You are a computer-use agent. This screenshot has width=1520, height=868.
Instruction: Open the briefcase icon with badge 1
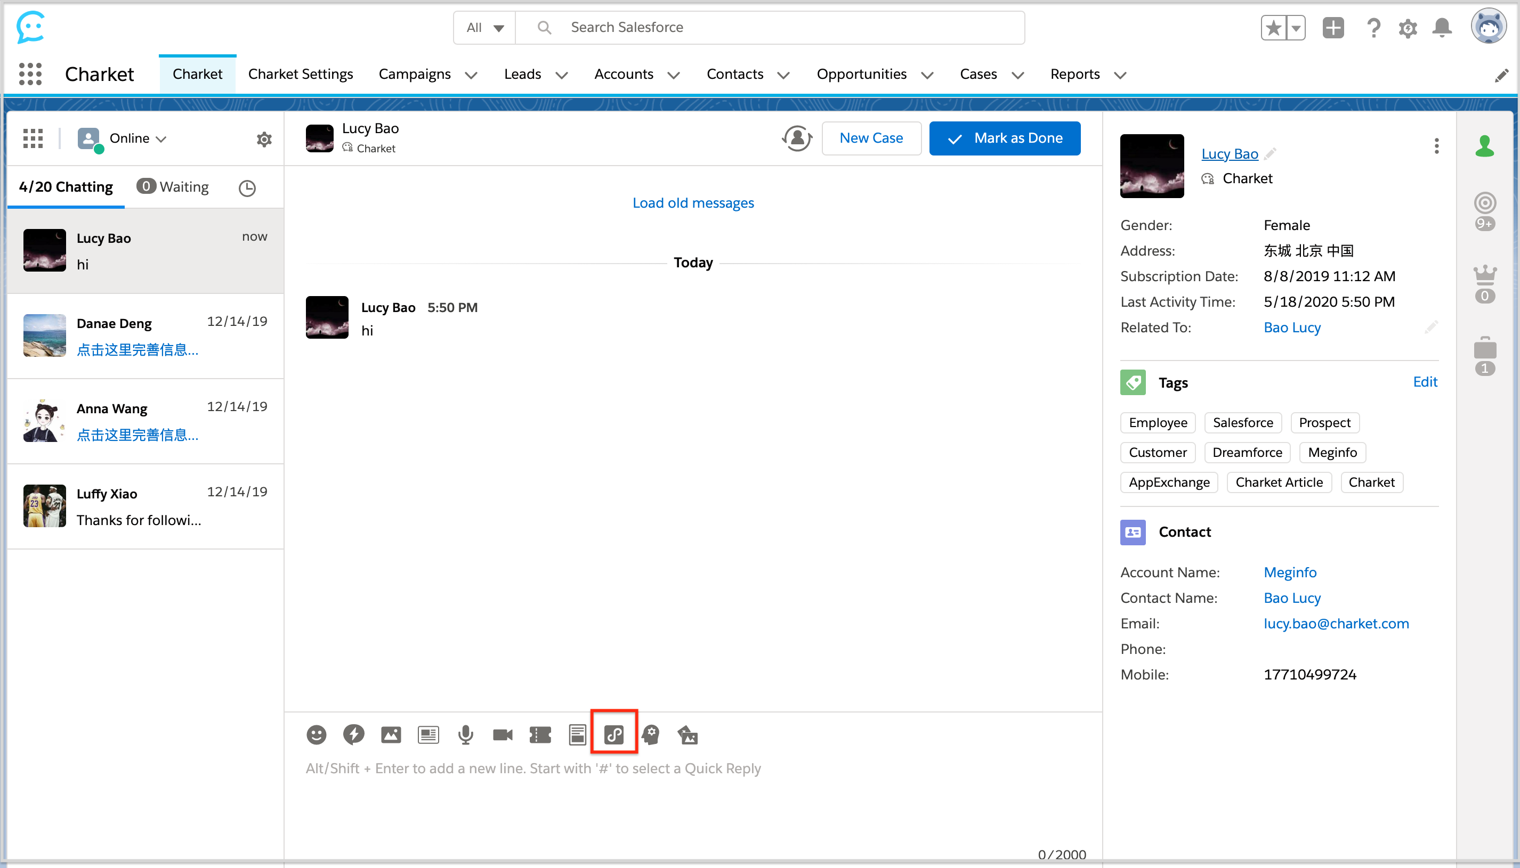[x=1485, y=356]
